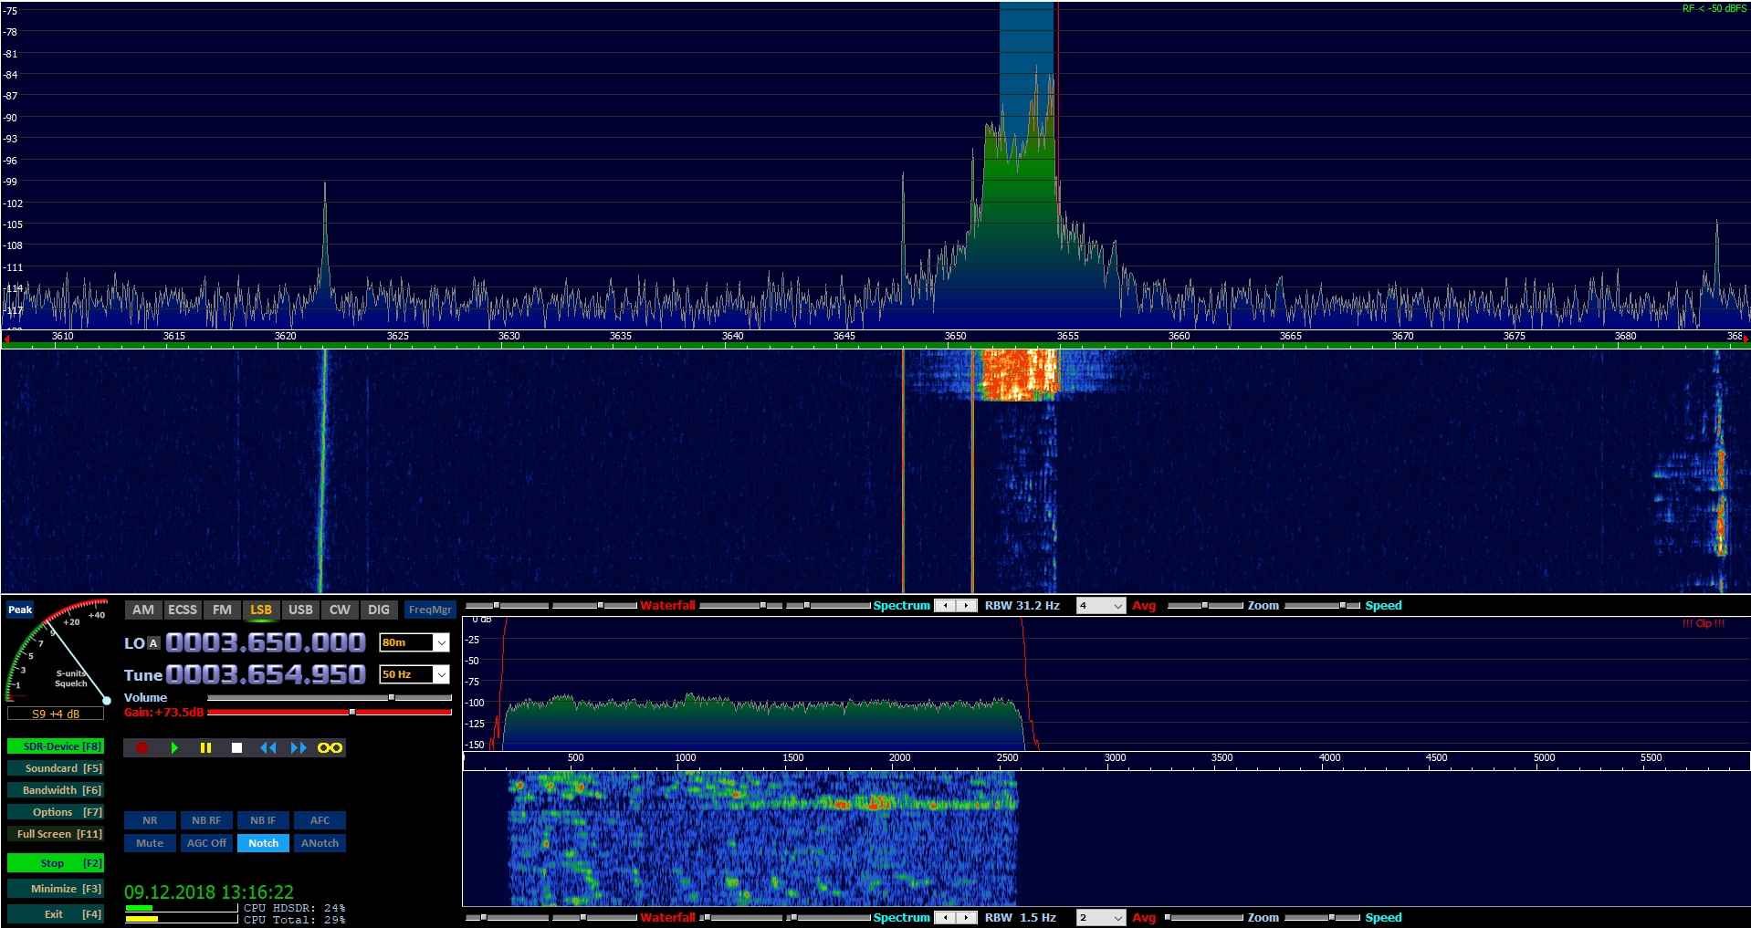Open Bandwidth [F6] settings
The width and height of the screenshot is (1751, 928).
click(56, 790)
